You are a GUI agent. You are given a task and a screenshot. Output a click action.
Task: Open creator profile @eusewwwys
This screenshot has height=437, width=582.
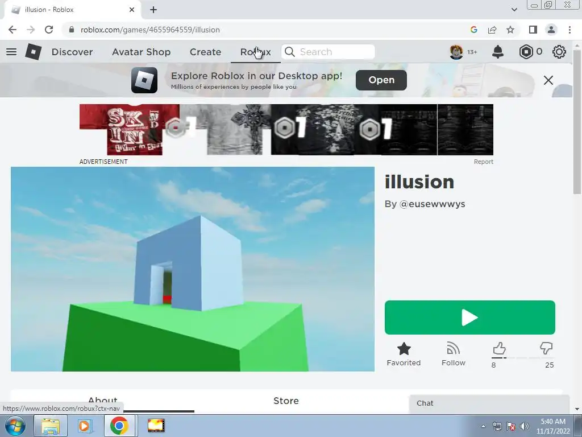tap(432, 204)
